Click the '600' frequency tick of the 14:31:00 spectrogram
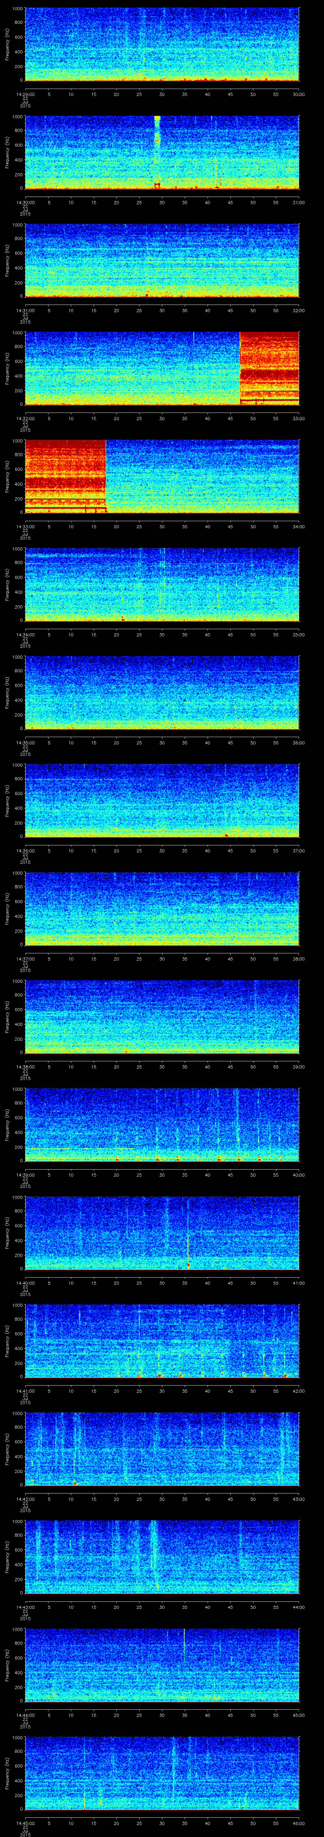The width and height of the screenshot is (324, 1837). click(19, 254)
